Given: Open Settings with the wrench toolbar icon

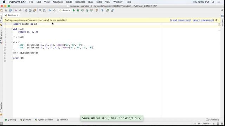Looking at the screenshot, I should 97,10.
